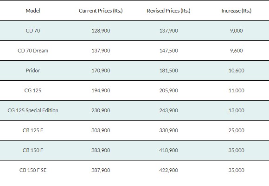Click the Model column header
Image resolution: width=269 pixels, height=186 pixels.
(x=33, y=11)
